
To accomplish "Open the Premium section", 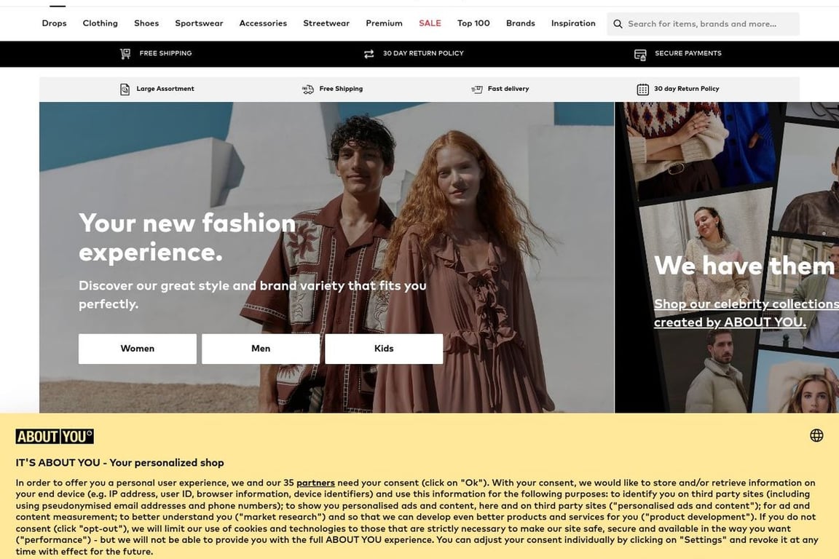I will (384, 23).
